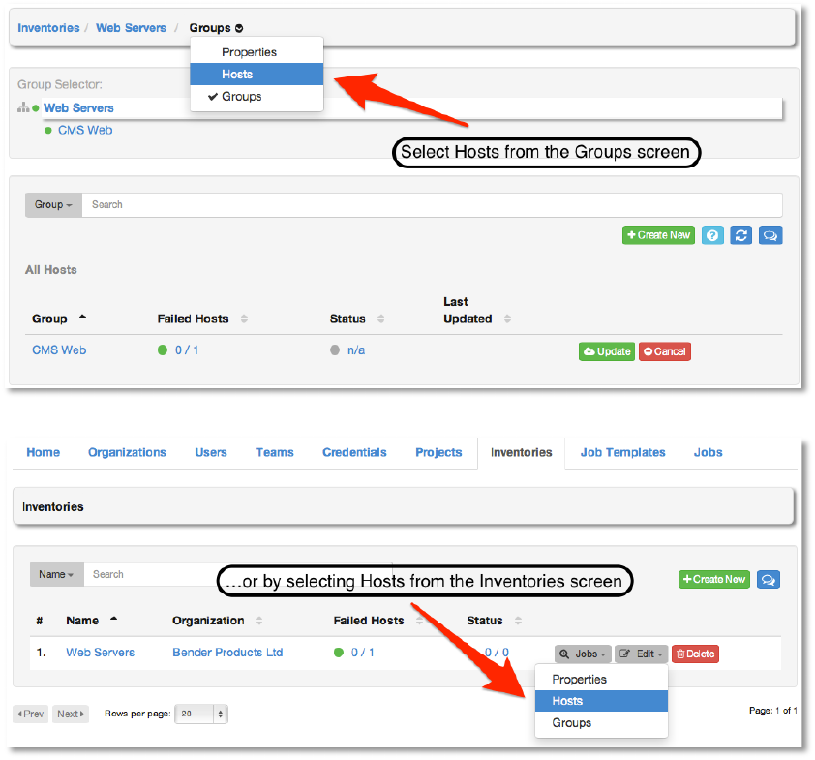Switch to the Organizations tab
815x760 pixels.
pyautogui.click(x=127, y=453)
